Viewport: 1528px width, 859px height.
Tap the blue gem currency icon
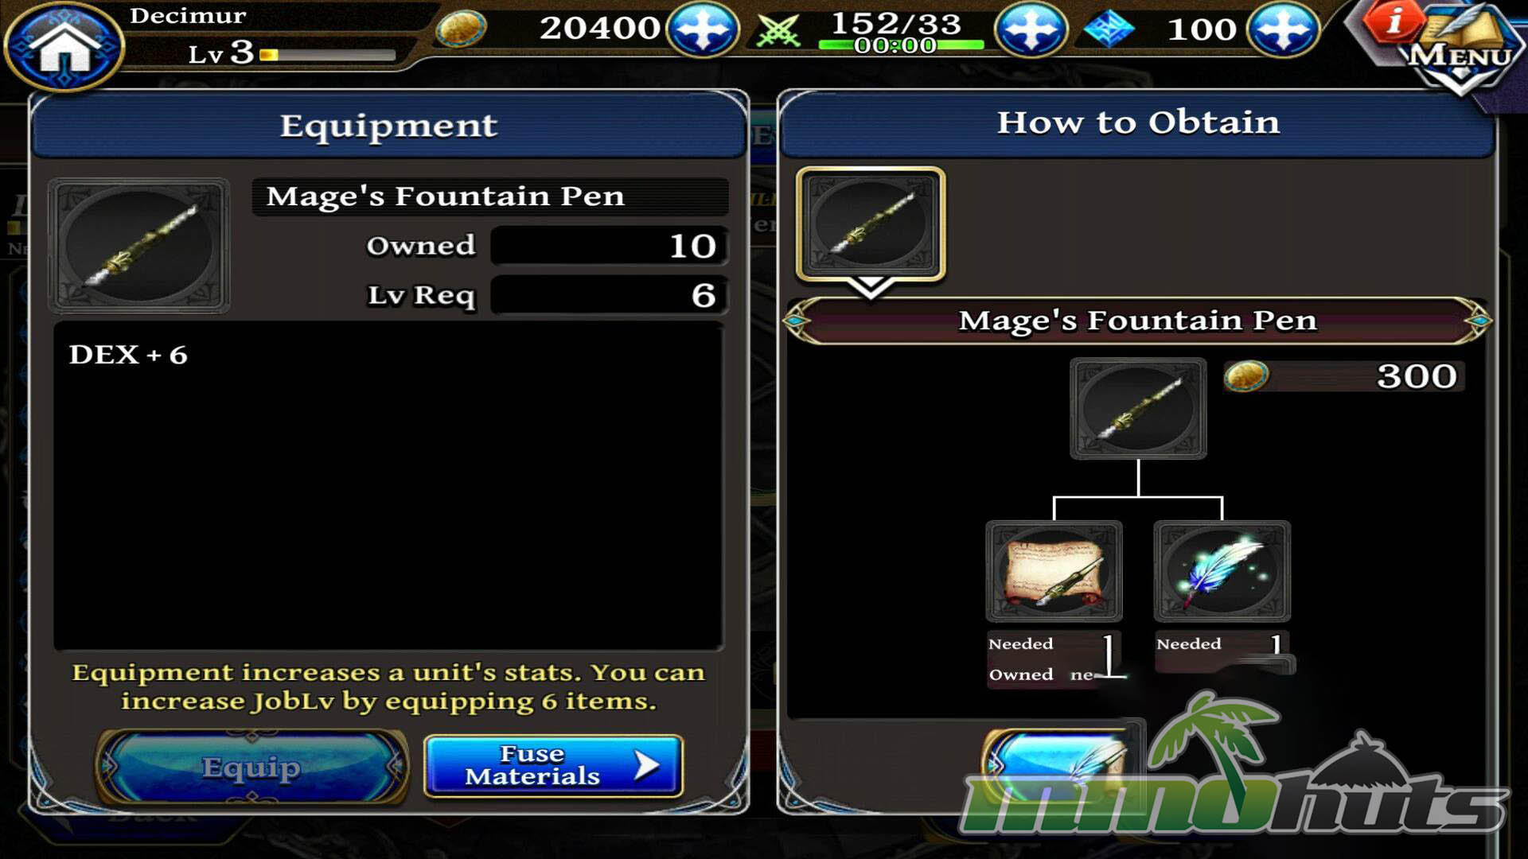pyautogui.click(x=1109, y=29)
